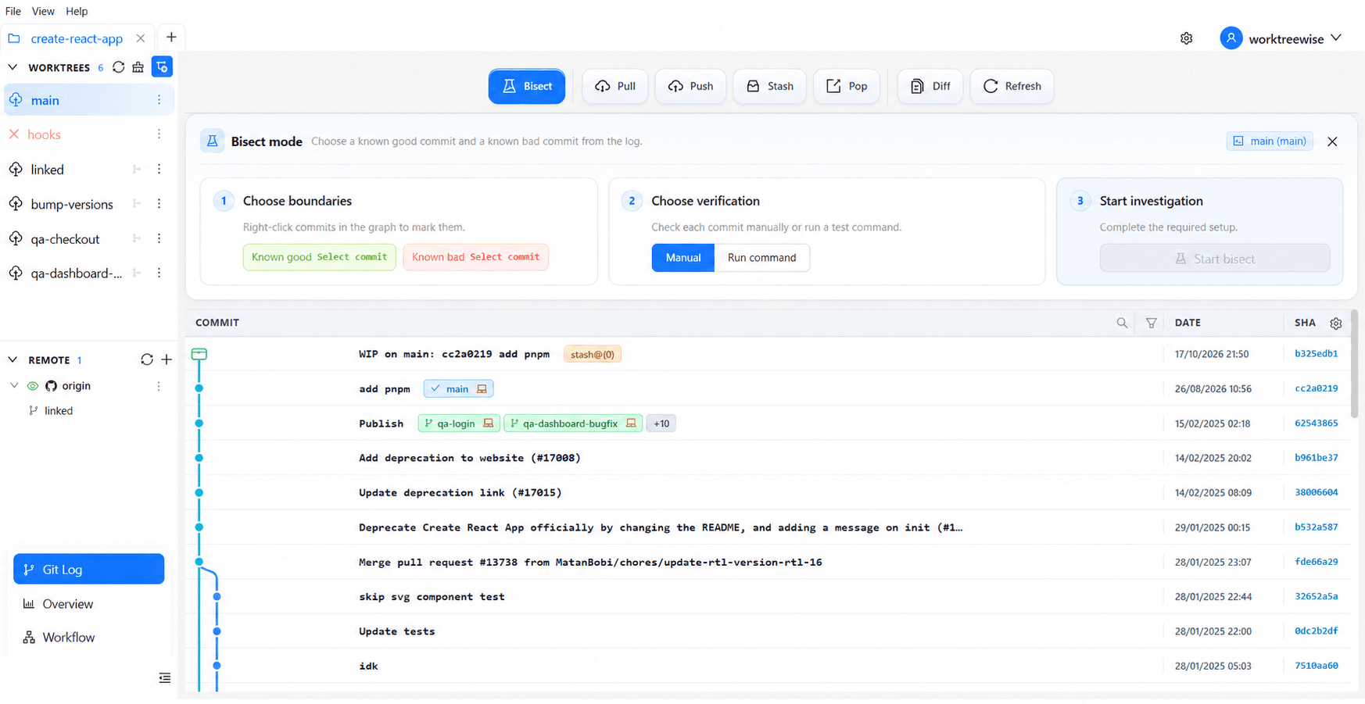
Task: Collapse the REMOTE section
Action: coord(13,359)
